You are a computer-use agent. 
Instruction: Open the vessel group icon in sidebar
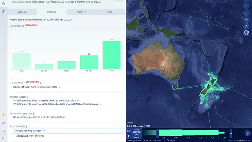click(3, 11)
